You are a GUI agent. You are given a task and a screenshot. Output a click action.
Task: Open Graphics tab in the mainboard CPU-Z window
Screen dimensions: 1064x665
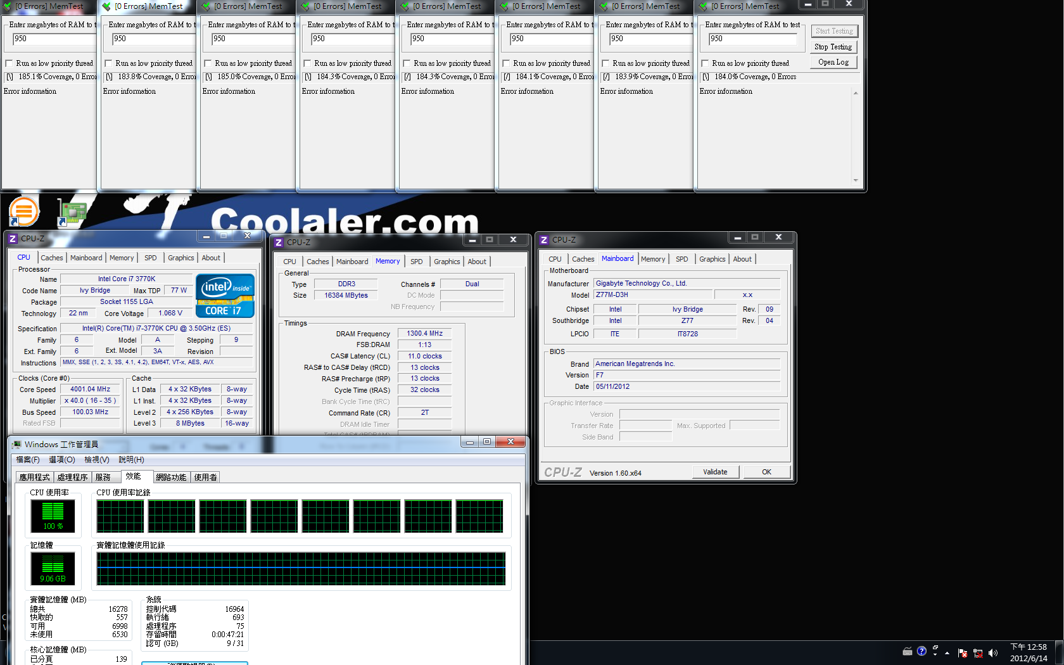712,259
